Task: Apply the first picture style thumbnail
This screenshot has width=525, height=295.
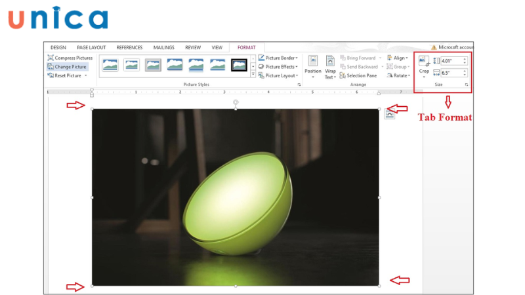Action: [110, 65]
